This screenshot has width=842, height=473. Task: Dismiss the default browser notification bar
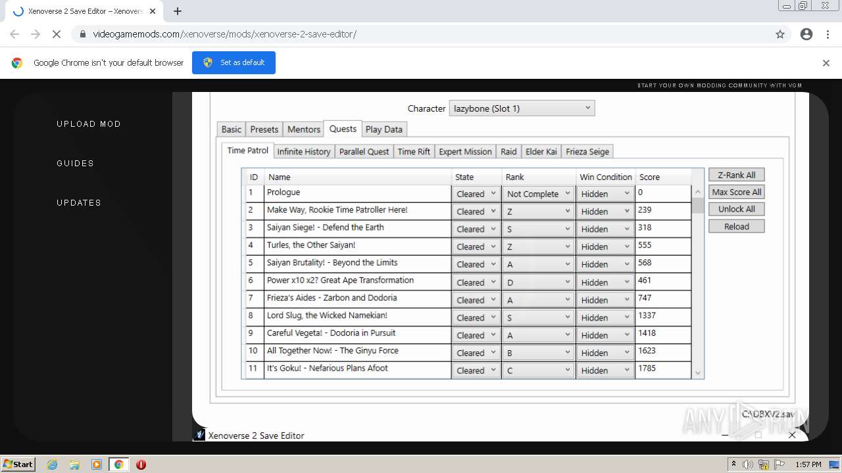(x=826, y=63)
